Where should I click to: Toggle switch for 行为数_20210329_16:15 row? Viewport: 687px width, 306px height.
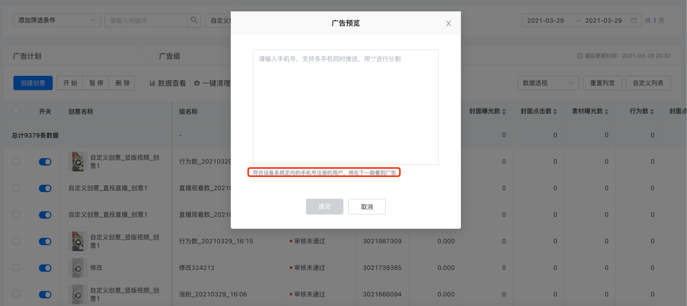tap(45, 241)
